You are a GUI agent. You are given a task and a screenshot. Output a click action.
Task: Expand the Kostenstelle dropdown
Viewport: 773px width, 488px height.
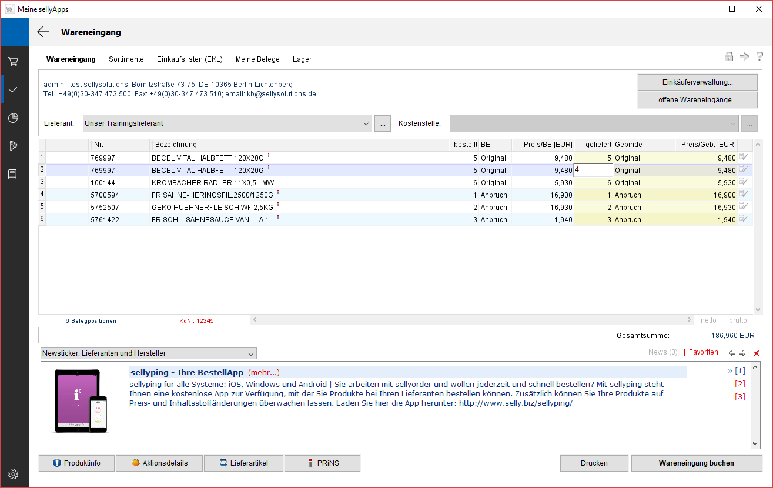(x=732, y=123)
